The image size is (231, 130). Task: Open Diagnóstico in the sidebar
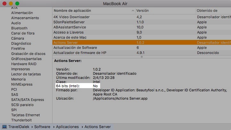[21, 43]
